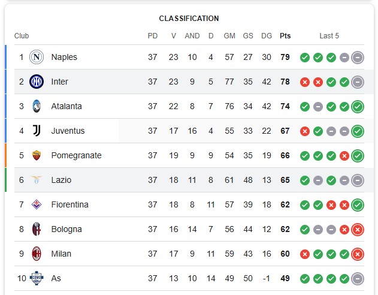This screenshot has height=295, width=378.
Task: Open the Juventus team name link
Action: click(x=68, y=131)
